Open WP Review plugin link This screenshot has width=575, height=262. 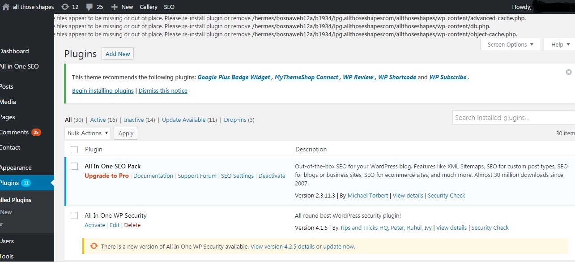coord(358,77)
